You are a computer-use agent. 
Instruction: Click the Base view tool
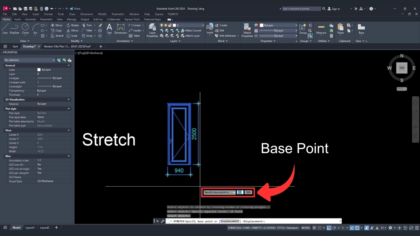(361, 29)
